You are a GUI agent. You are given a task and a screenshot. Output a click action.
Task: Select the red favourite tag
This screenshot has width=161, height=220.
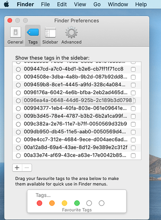click(x=39, y=203)
